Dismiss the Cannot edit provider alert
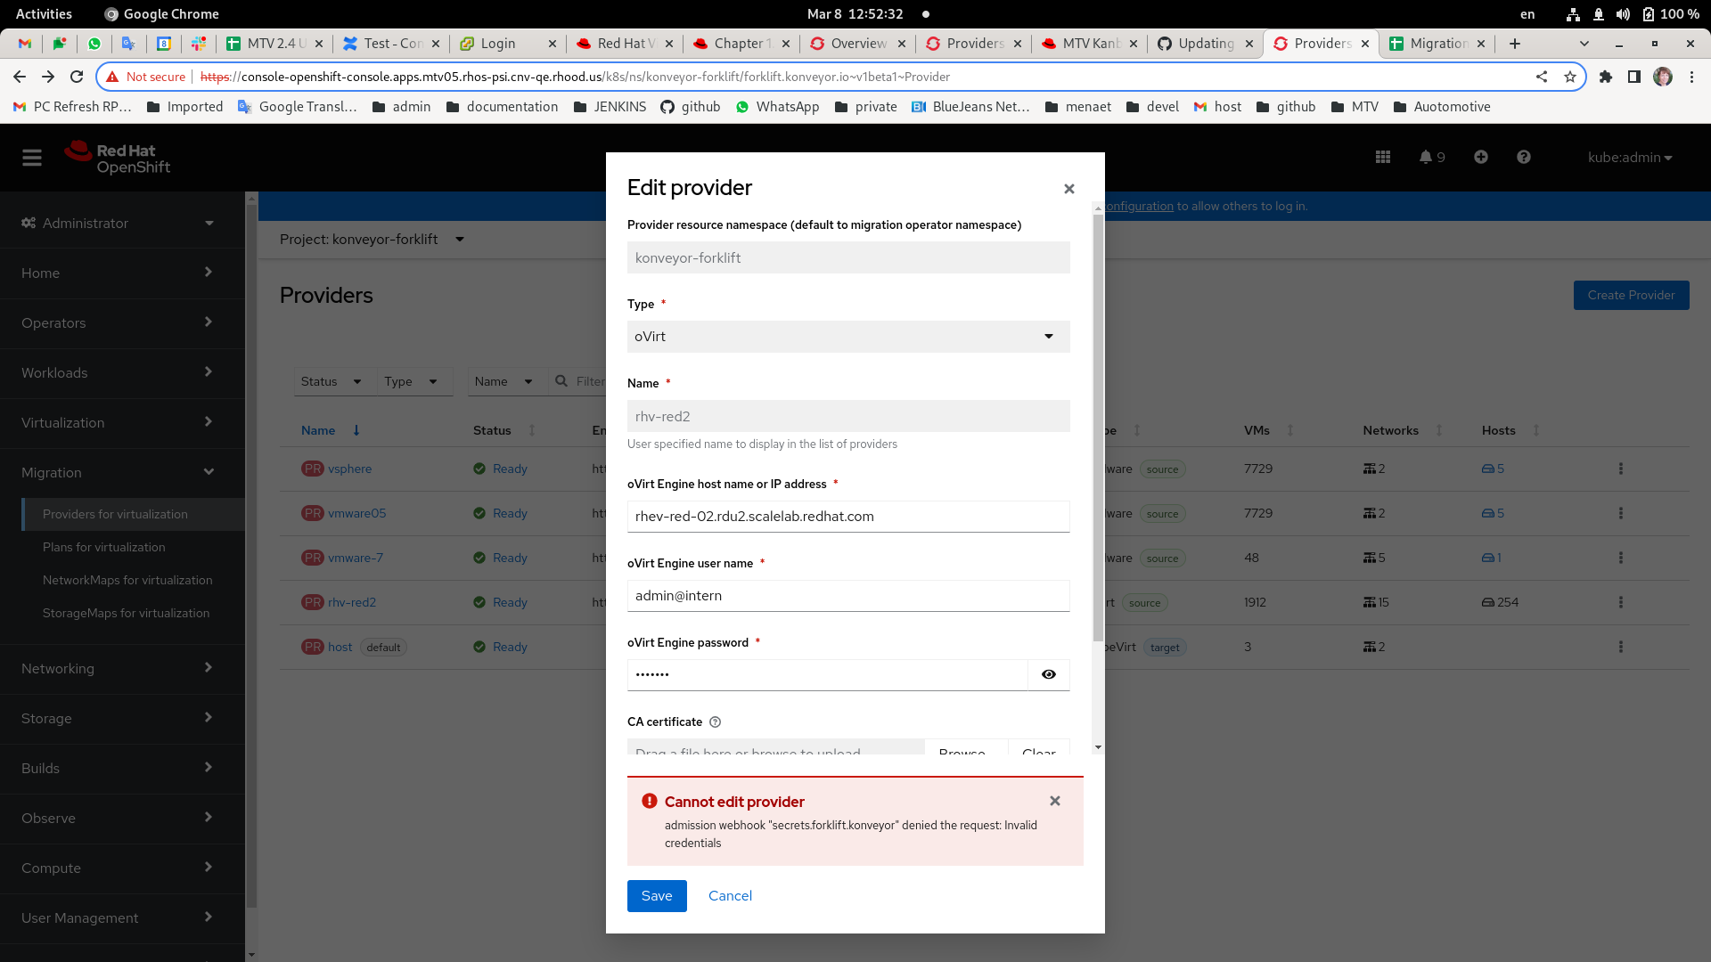The height and width of the screenshot is (962, 1711). point(1054,801)
